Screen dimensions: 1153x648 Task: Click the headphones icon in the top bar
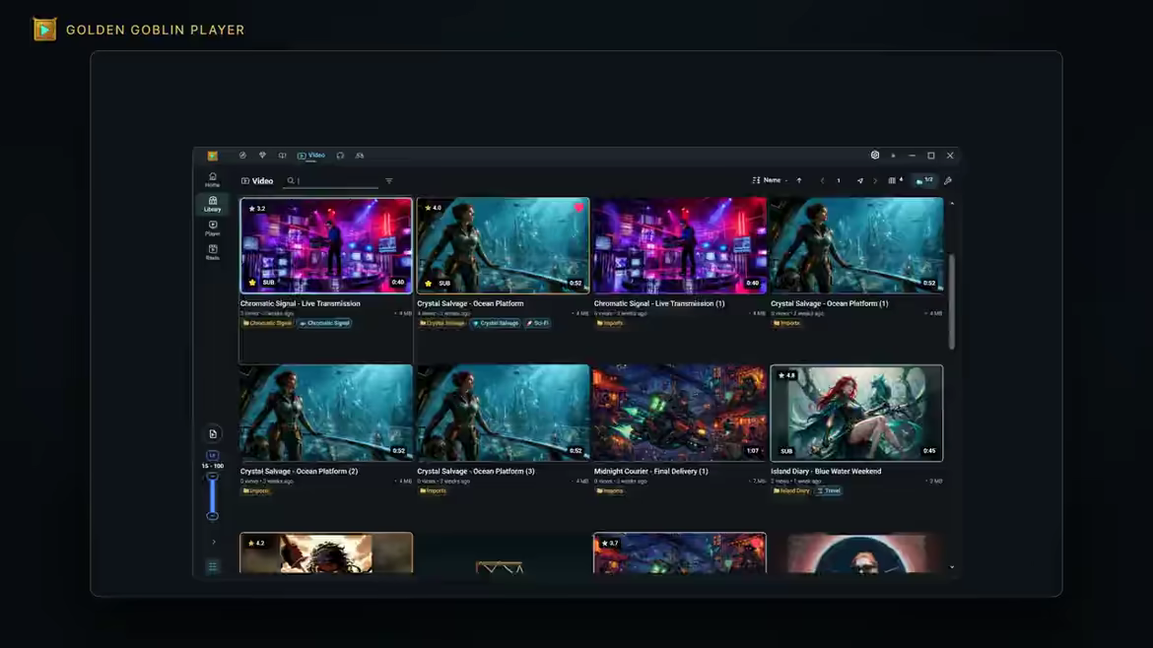340,155
